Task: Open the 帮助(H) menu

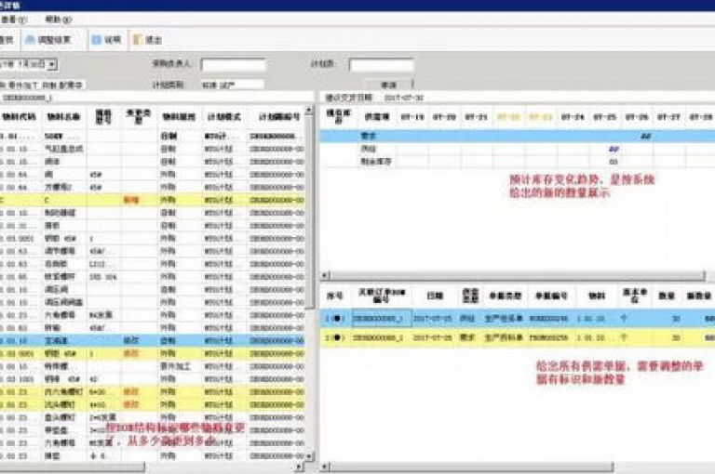Action: point(59,20)
